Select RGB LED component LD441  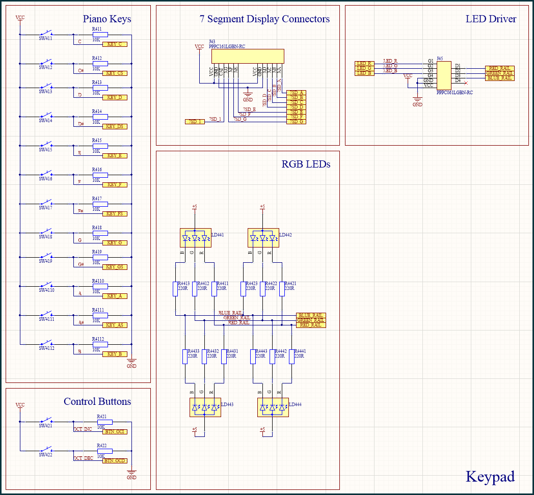[x=196, y=238]
